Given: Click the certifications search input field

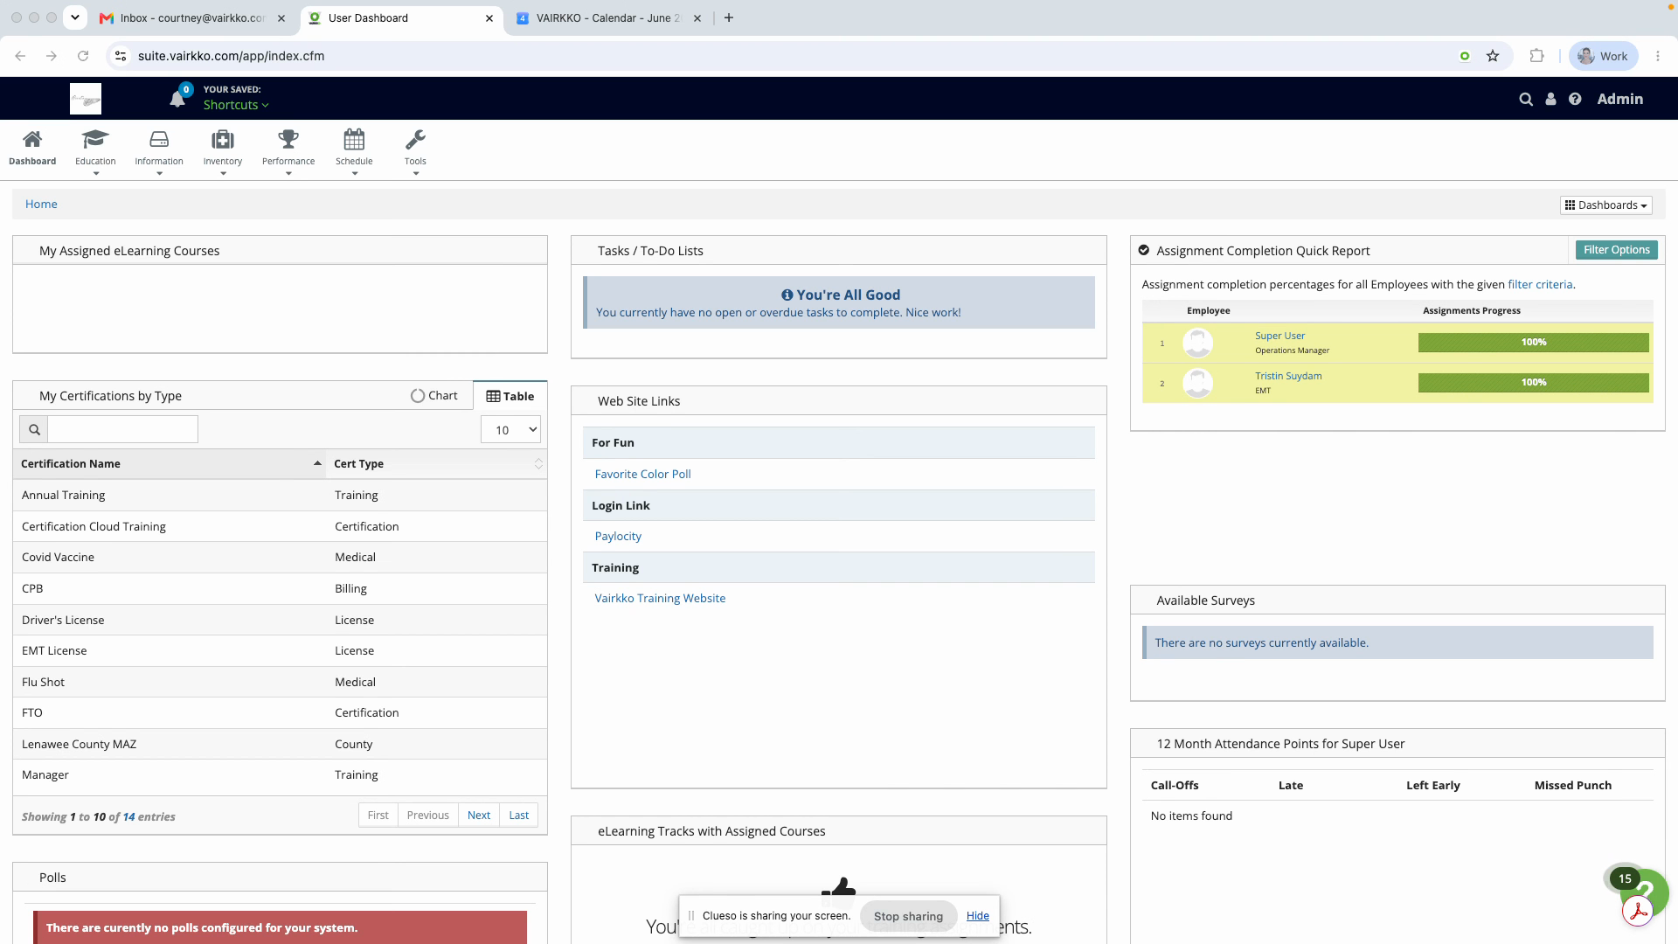Looking at the screenshot, I should 123,429.
